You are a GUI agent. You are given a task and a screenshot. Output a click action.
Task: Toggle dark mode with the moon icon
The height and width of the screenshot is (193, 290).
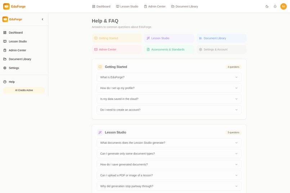pyautogui.click(x=267, y=6)
